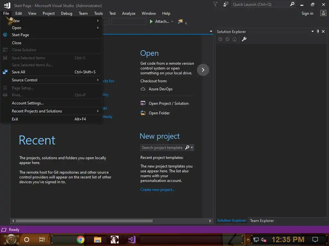Image resolution: width=329 pixels, height=246 pixels.
Task: Click the horizontal scrollbar right arrow
Action: pos(210,221)
